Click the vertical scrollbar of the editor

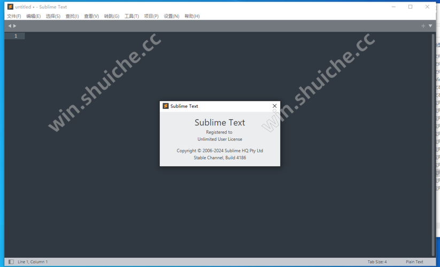coord(433,144)
